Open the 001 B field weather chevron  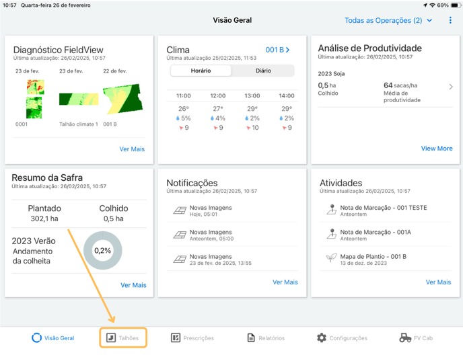[278, 50]
